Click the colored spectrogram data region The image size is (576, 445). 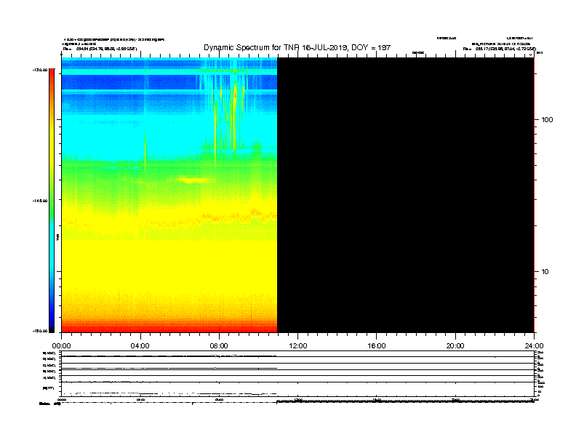(169, 195)
